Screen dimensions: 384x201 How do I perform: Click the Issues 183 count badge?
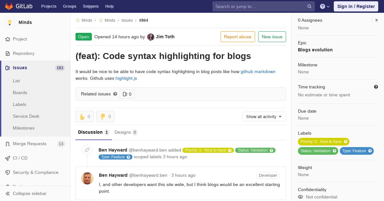[60, 68]
